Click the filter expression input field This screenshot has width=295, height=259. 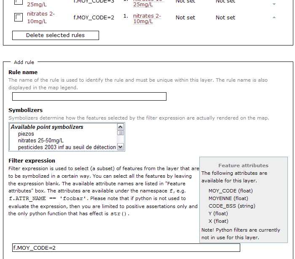(x=126, y=248)
